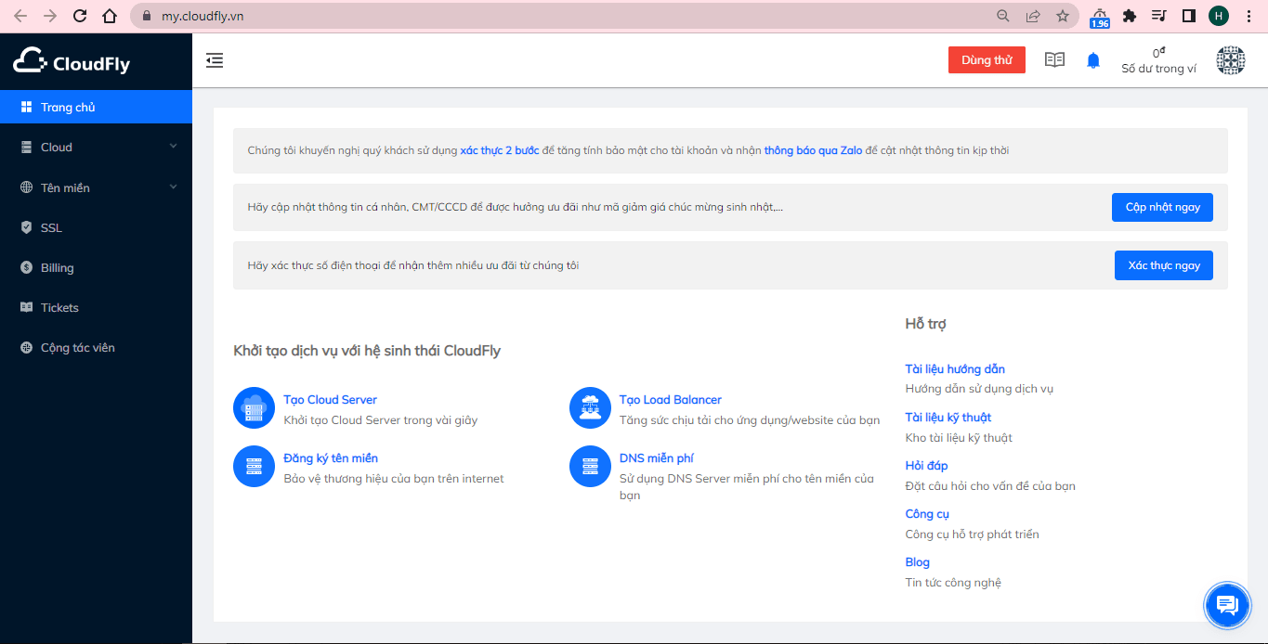Open the Tạo Load Balancer link
The image size is (1268, 644).
(x=671, y=400)
